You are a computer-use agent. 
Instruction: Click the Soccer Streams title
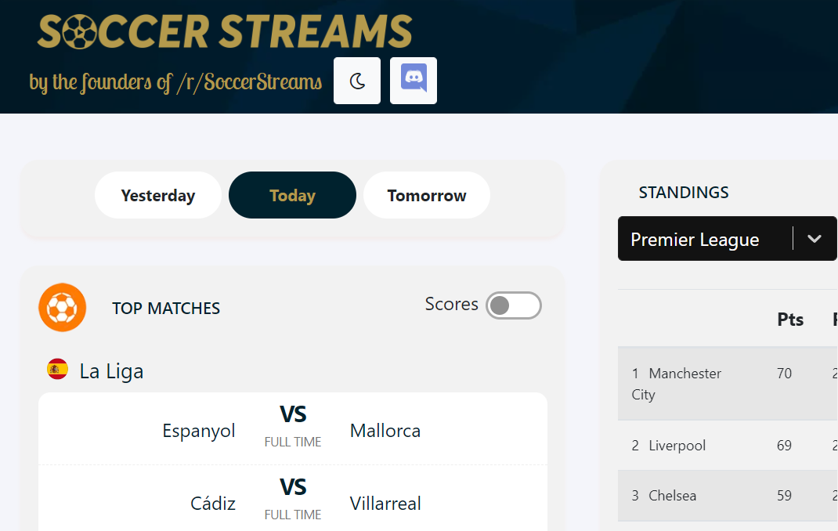pyautogui.click(x=225, y=32)
